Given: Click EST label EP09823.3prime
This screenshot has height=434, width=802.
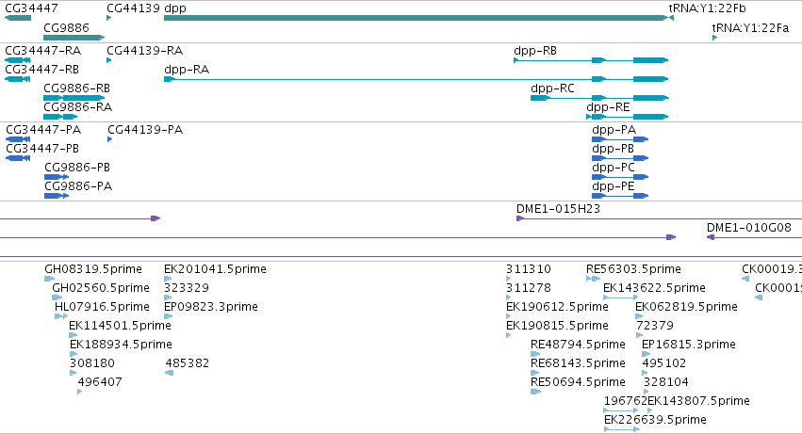Looking at the screenshot, I should tap(211, 307).
